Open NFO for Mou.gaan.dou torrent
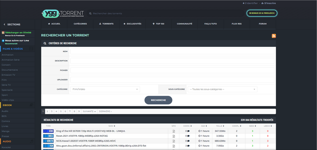This screenshot has width=317, height=150. click(174, 146)
